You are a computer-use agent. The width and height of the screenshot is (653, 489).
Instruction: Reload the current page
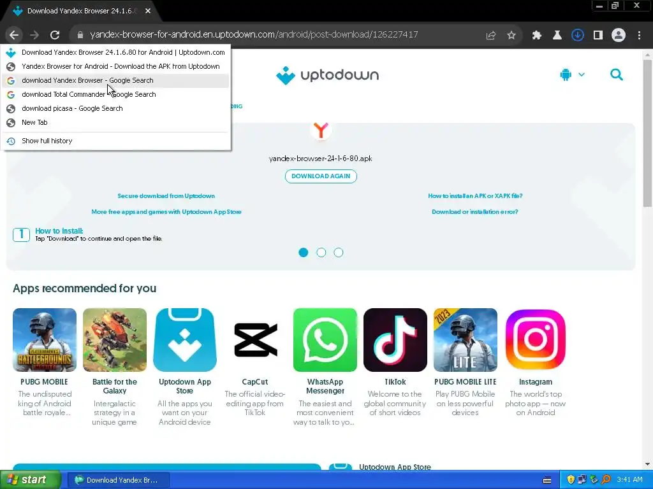(55, 35)
